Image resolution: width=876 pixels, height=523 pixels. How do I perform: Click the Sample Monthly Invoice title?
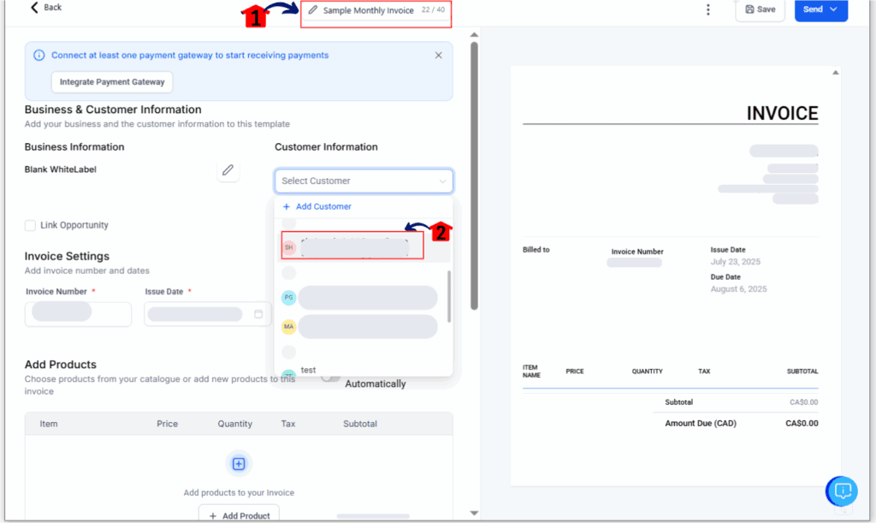tap(368, 10)
